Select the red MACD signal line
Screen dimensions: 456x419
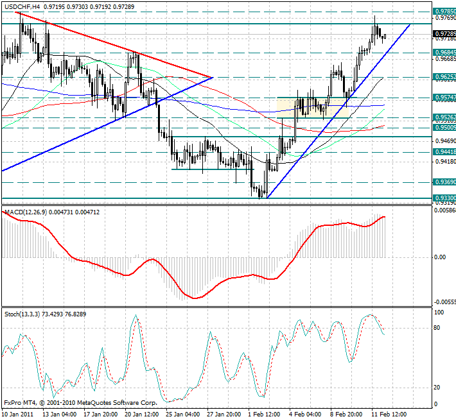[x=193, y=298]
